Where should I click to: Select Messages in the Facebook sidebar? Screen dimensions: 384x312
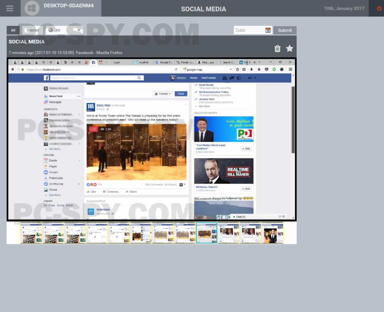point(55,102)
